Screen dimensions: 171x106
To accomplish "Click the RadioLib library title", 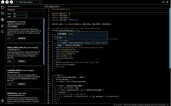I will tap(11, 22).
